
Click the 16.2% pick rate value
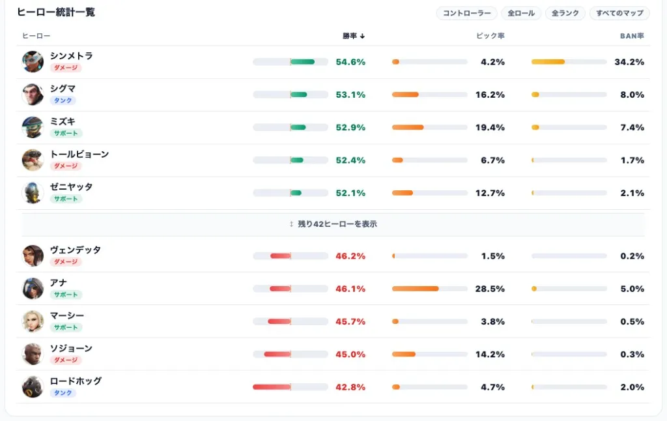click(490, 94)
